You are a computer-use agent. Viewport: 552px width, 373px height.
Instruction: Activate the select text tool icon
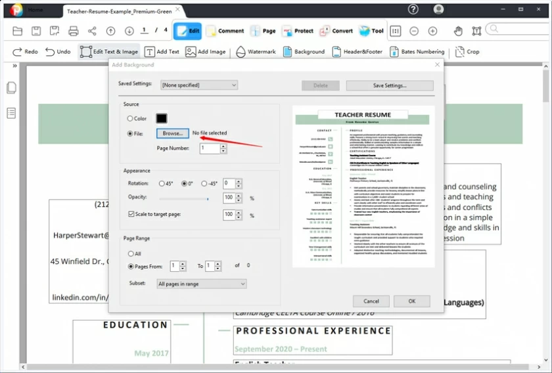tap(476, 31)
